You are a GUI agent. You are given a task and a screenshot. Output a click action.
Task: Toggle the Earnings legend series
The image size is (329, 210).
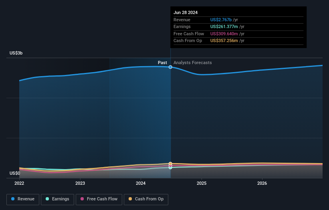(x=57, y=199)
